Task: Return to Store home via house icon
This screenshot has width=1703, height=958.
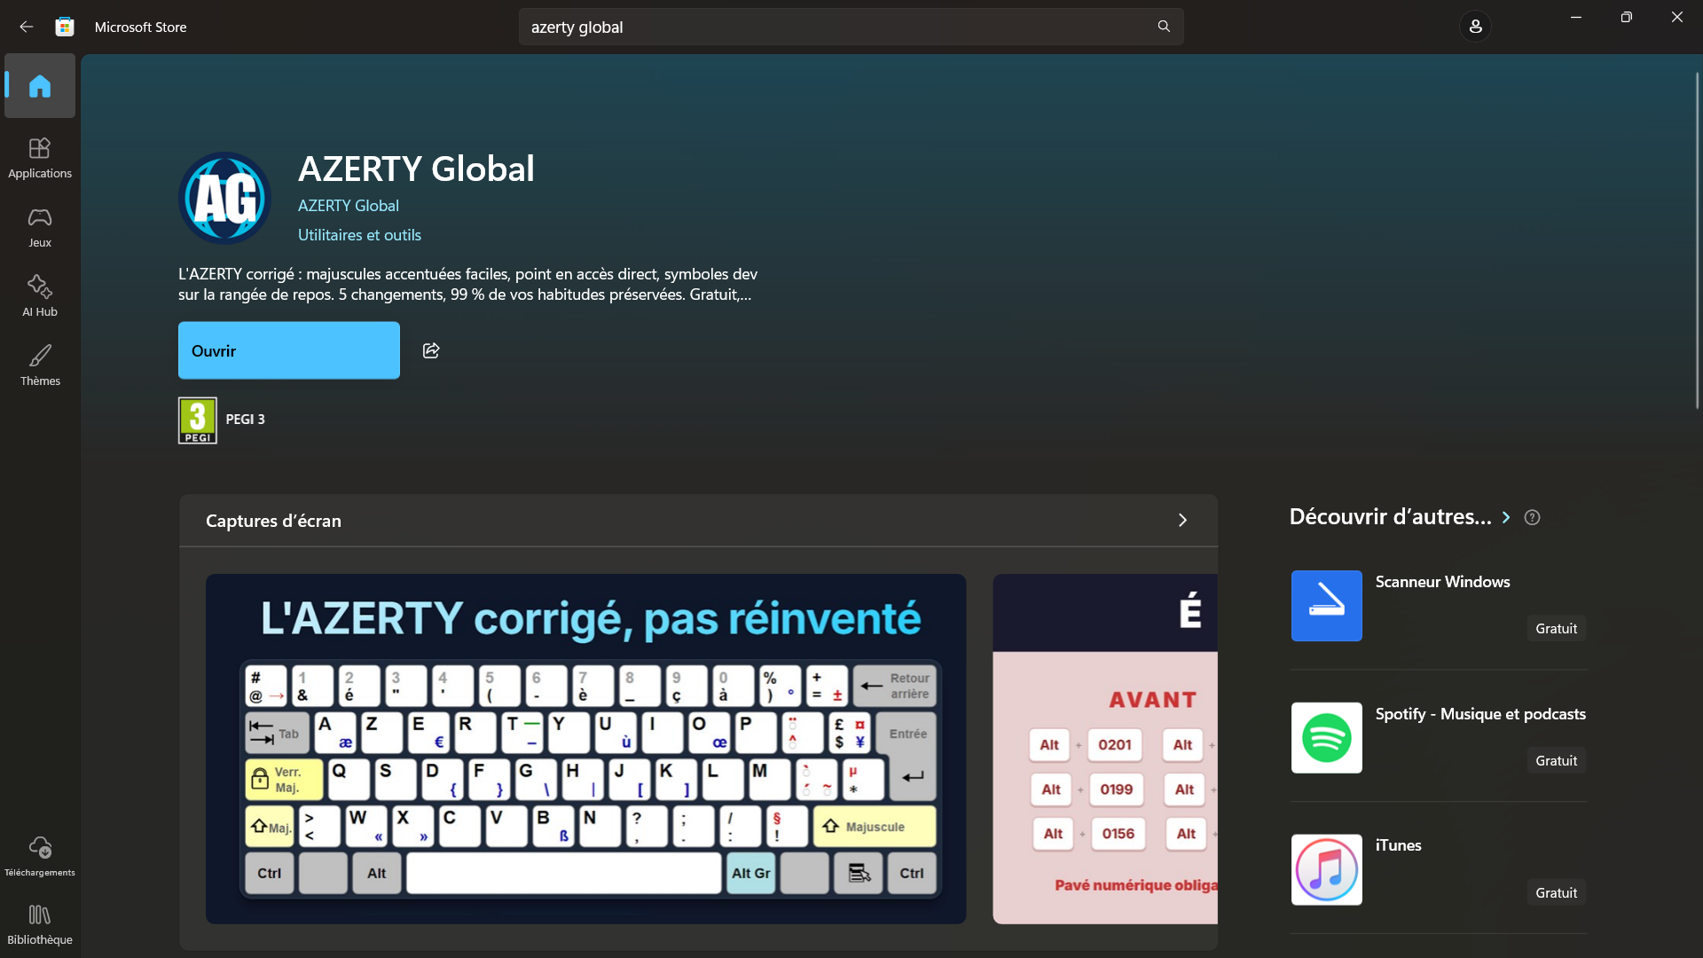Action: point(39,86)
